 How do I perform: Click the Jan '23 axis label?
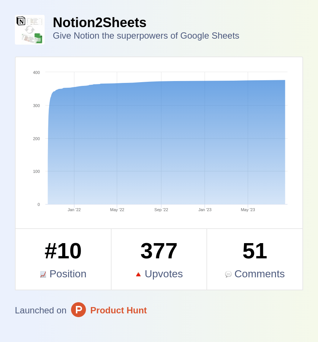point(205,210)
